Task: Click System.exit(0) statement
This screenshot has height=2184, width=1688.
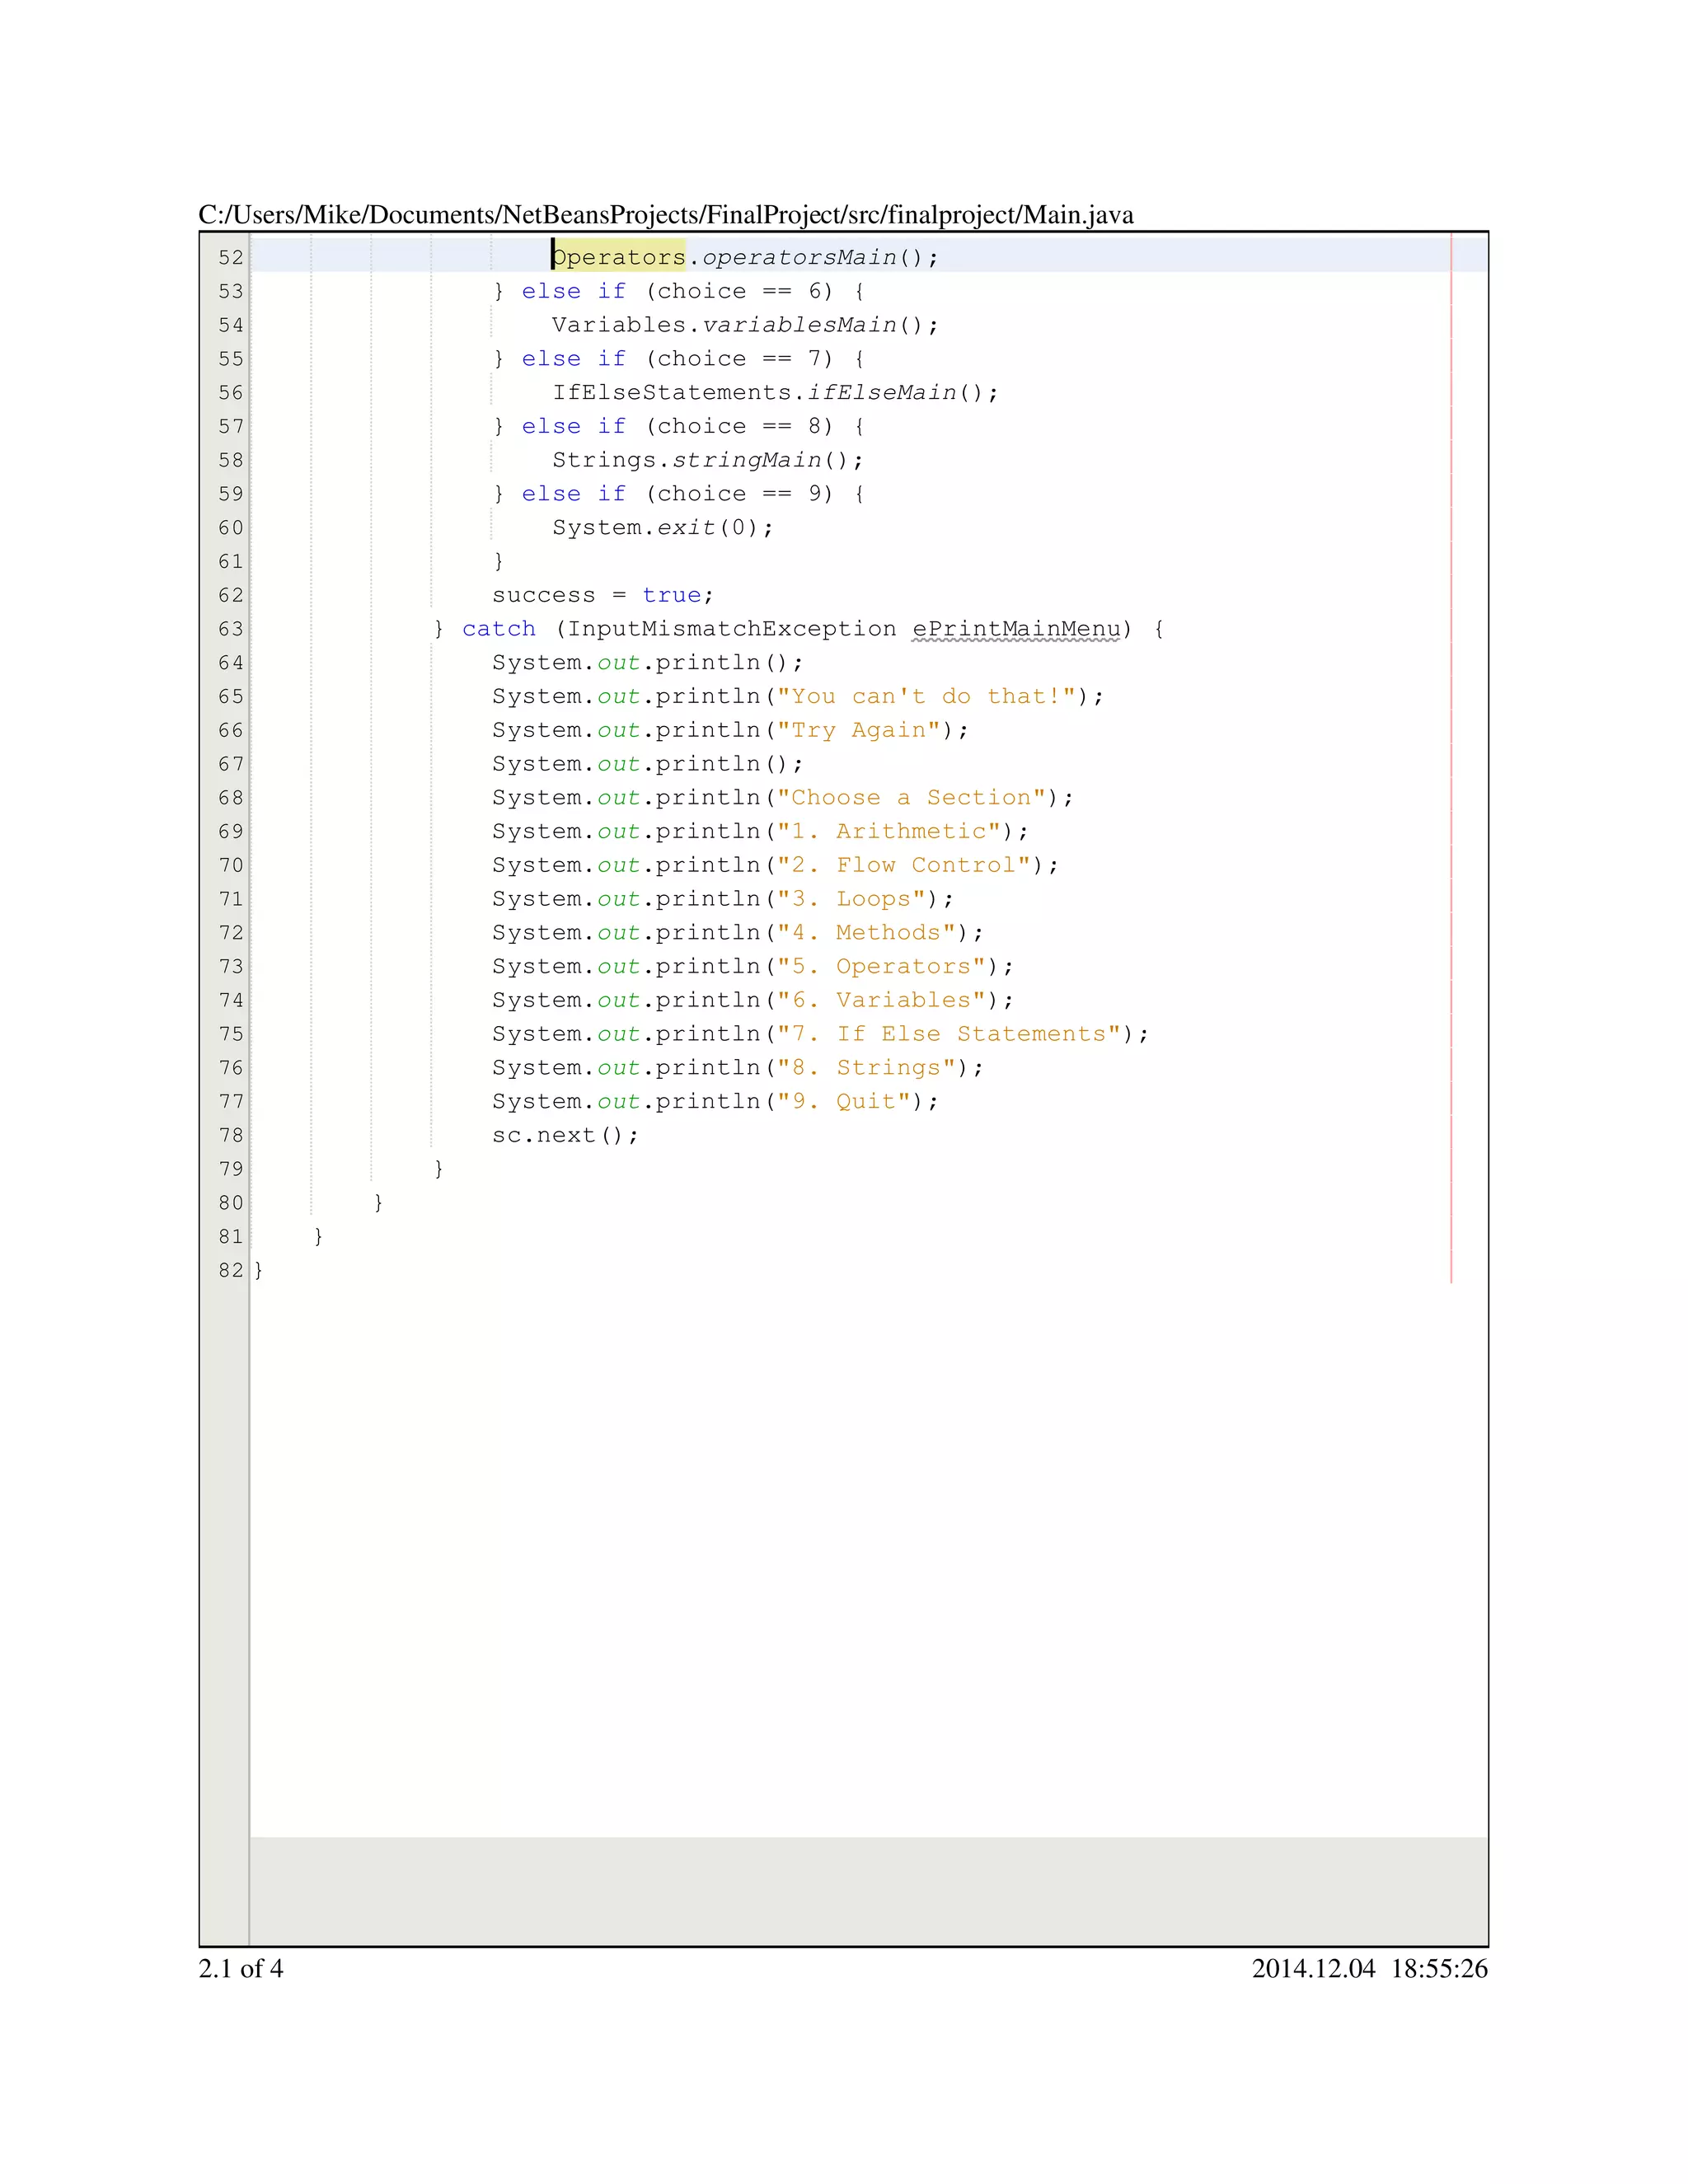Action: tap(662, 528)
